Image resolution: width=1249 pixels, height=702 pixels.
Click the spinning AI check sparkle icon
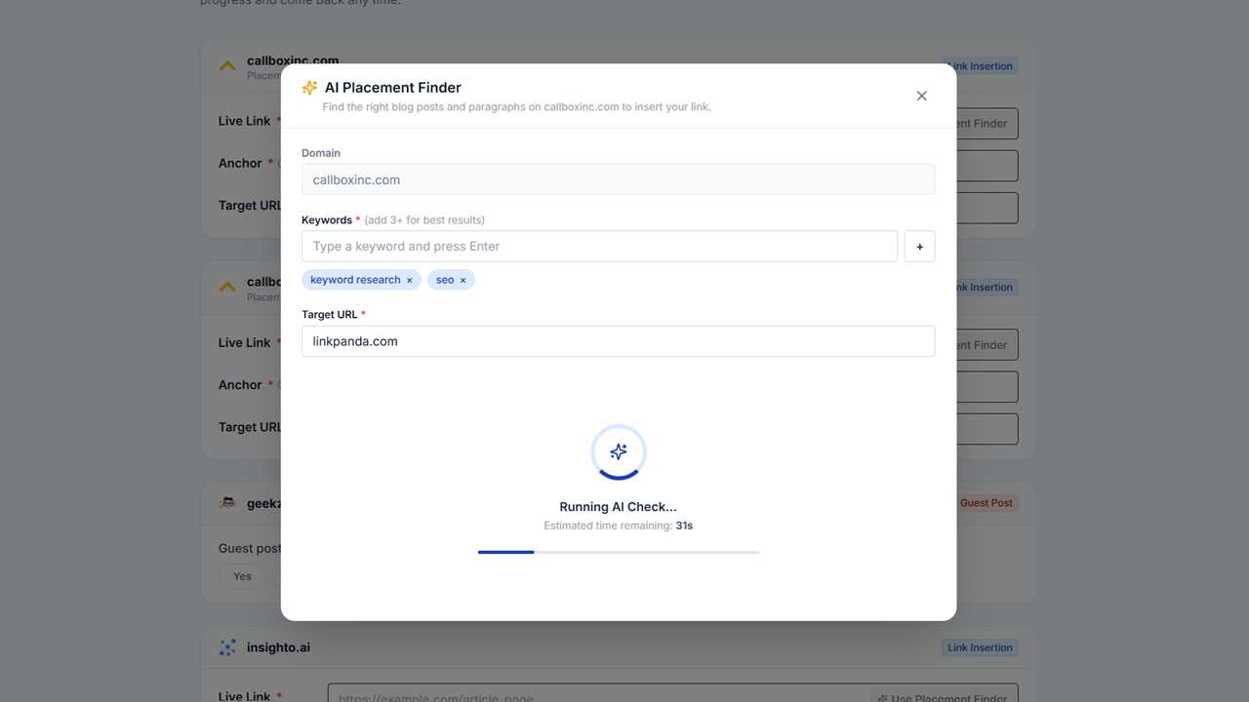pos(619,452)
